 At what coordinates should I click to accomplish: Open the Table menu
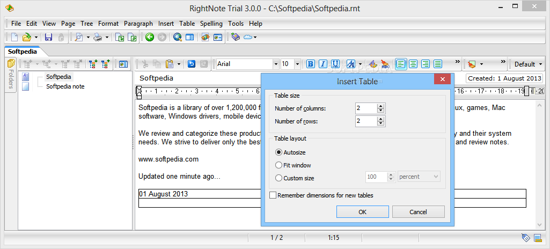187,24
